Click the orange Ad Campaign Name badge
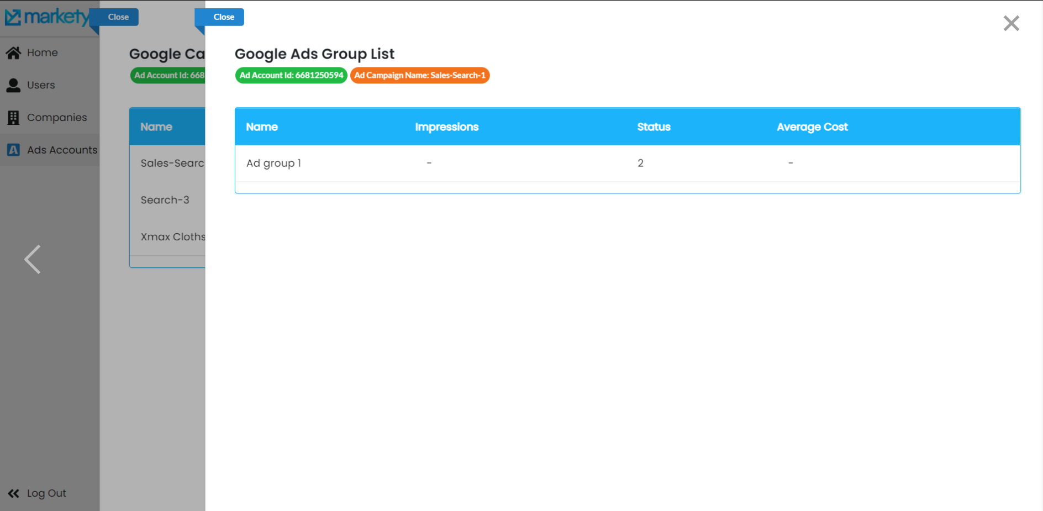The height and width of the screenshot is (511, 1043). tap(419, 75)
